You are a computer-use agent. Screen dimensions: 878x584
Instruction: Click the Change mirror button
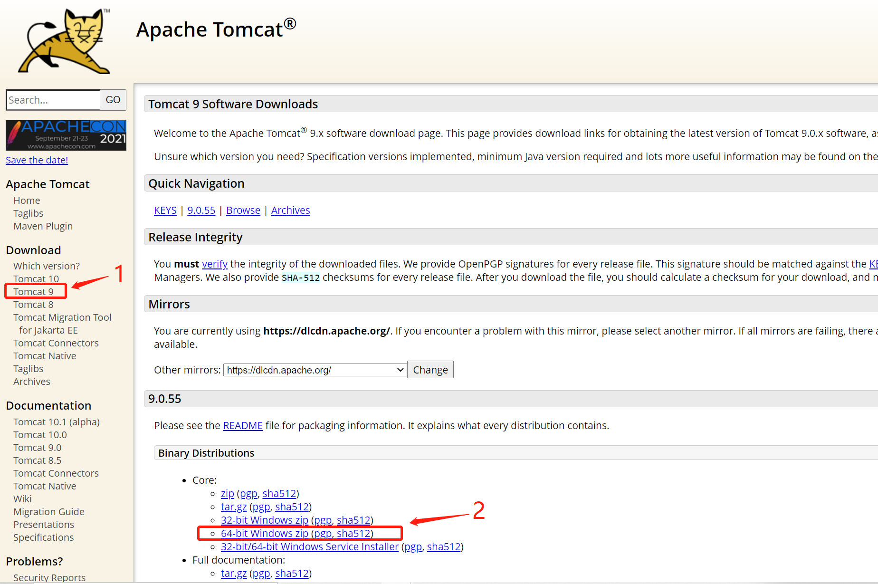(x=430, y=370)
